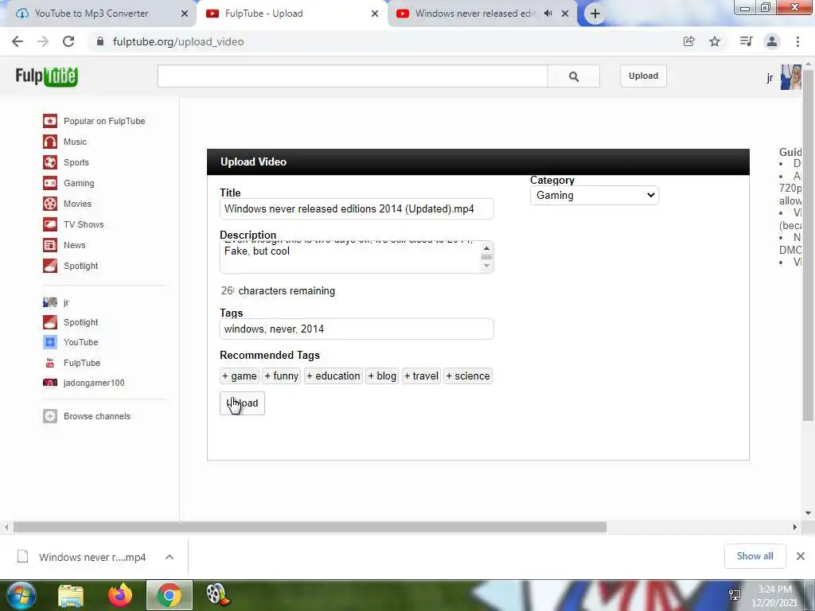Open the share page icon
The width and height of the screenshot is (815, 611).
click(x=688, y=41)
